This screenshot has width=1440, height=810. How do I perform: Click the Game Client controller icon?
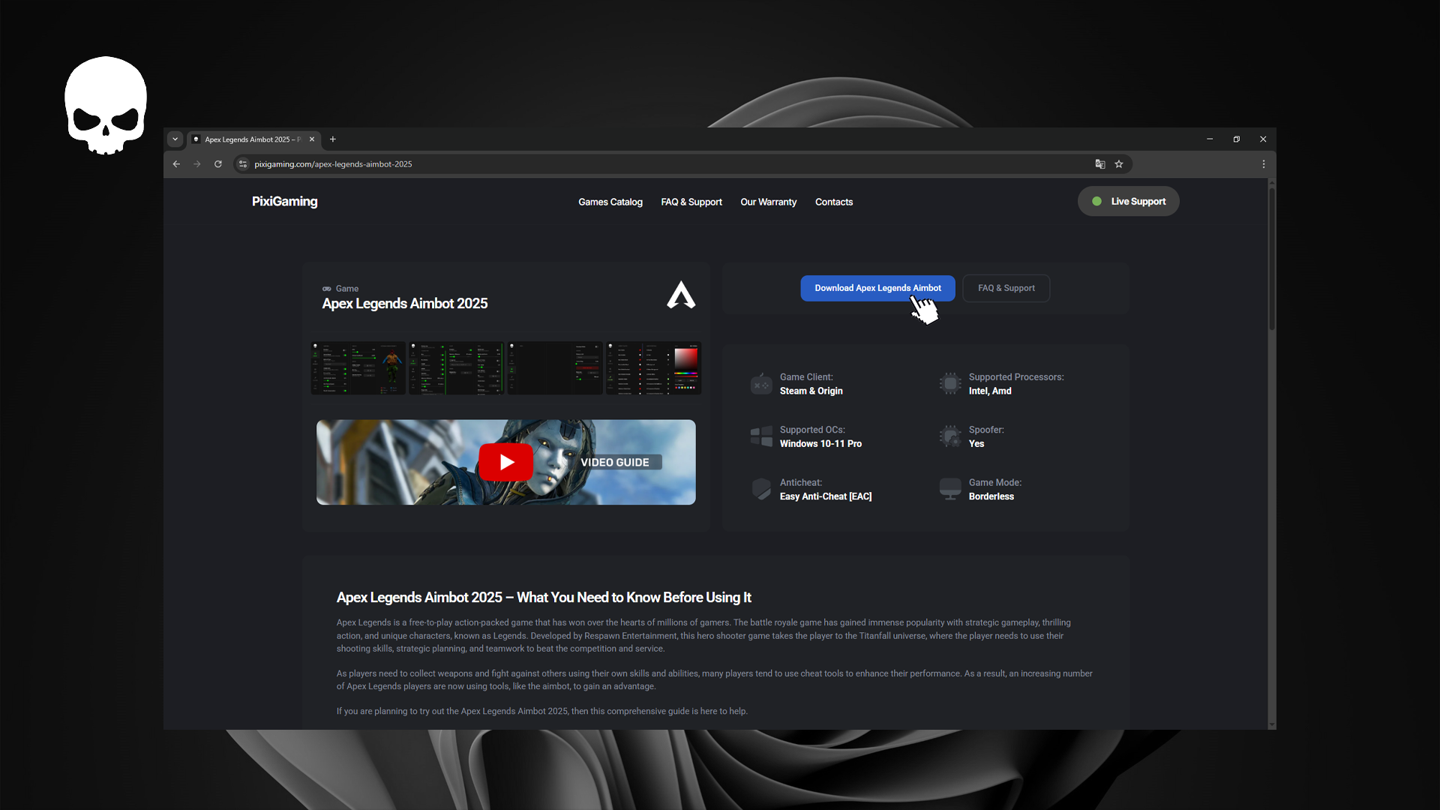coord(761,384)
